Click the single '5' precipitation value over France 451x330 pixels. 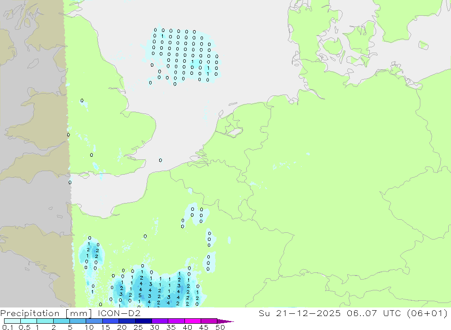click(x=140, y=295)
